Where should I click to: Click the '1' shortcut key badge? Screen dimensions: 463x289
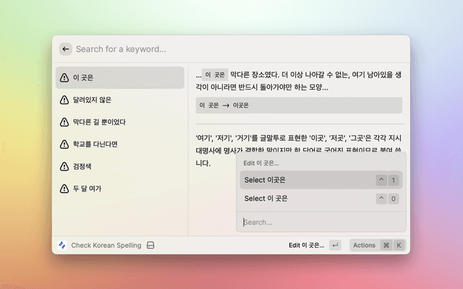point(393,180)
